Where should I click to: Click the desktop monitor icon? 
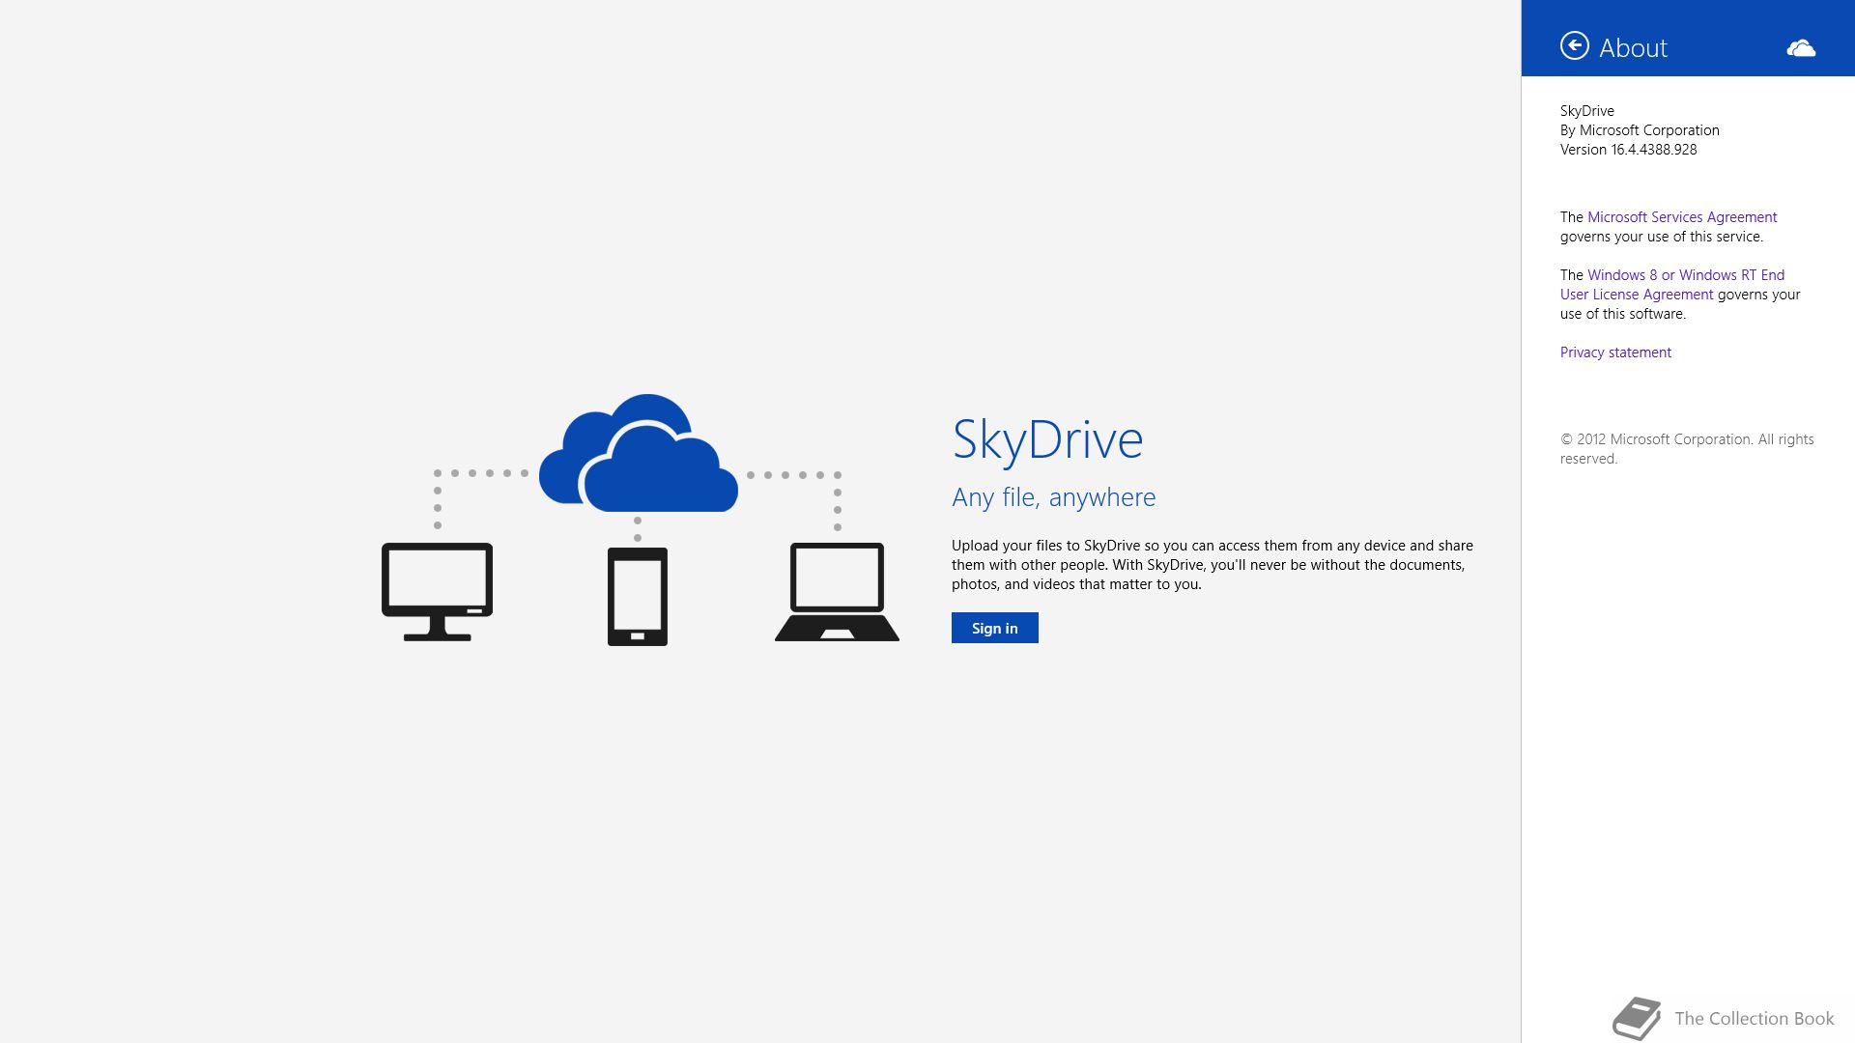438,592
